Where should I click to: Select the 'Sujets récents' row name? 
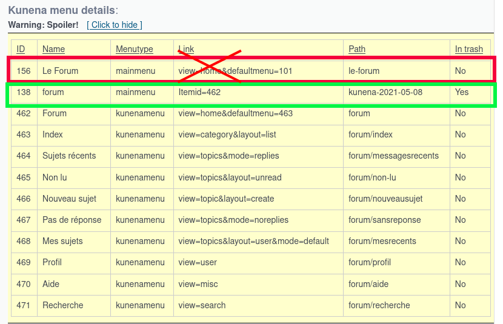pos(69,156)
